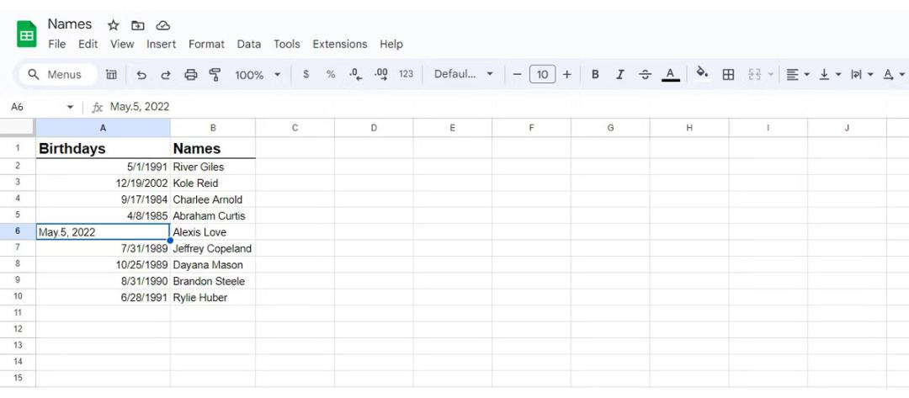Open the Data menu
Viewport: 909px width, 398px height.
point(248,44)
